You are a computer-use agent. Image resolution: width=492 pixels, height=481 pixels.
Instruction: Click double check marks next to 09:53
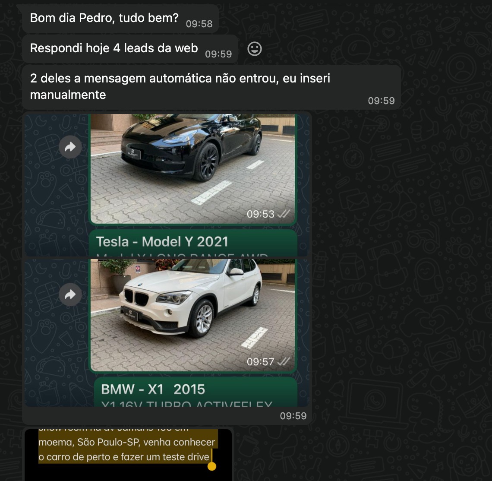coord(283,214)
